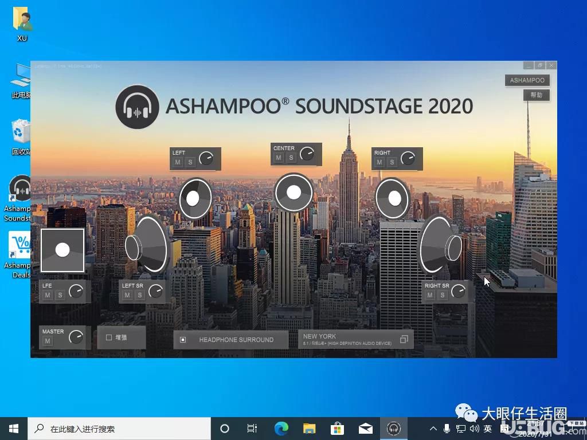Open File Explorer from taskbar
The width and height of the screenshot is (587, 440).
click(x=309, y=429)
